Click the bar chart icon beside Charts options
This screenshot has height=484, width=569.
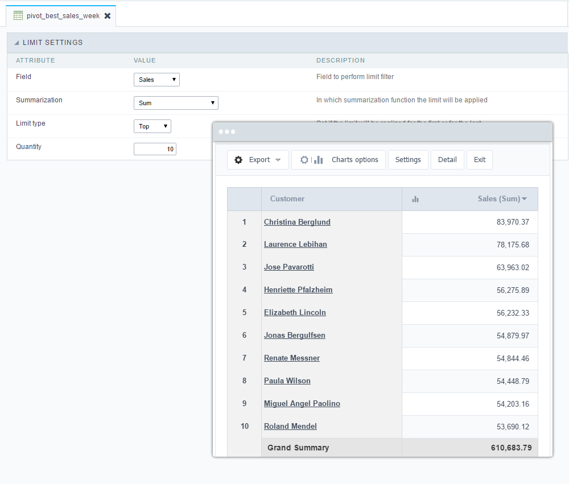[319, 160]
